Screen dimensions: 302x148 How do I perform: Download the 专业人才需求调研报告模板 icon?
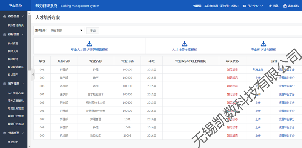coord(89,44)
